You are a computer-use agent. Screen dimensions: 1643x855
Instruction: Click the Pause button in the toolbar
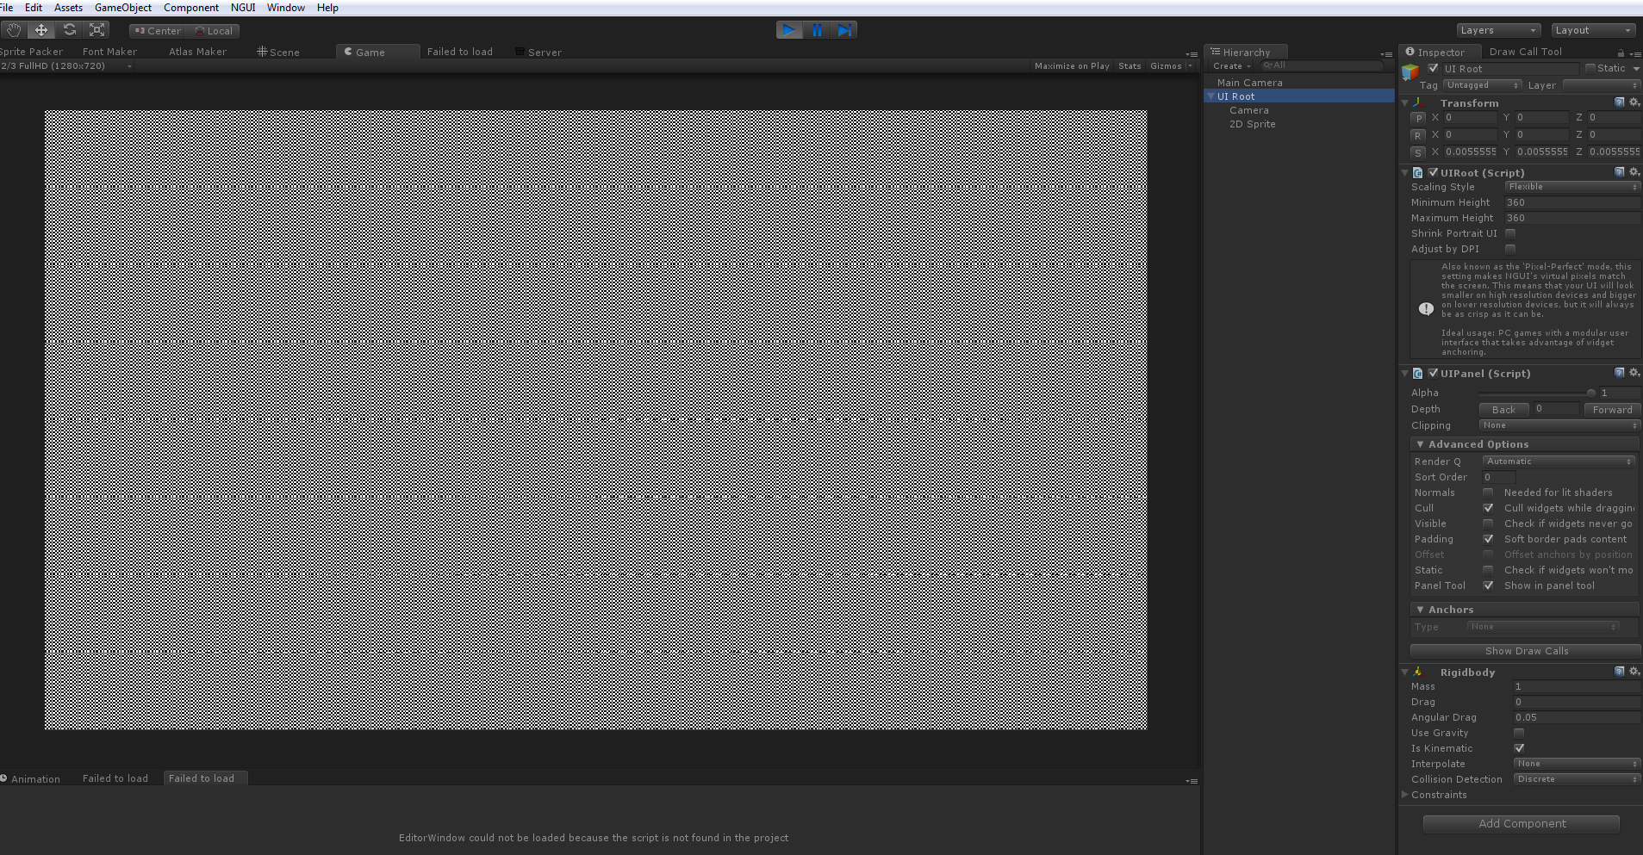pos(817,30)
